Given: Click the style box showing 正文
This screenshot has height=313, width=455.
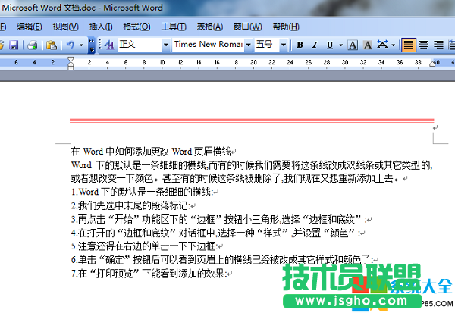Looking at the screenshot, I should point(140,45).
